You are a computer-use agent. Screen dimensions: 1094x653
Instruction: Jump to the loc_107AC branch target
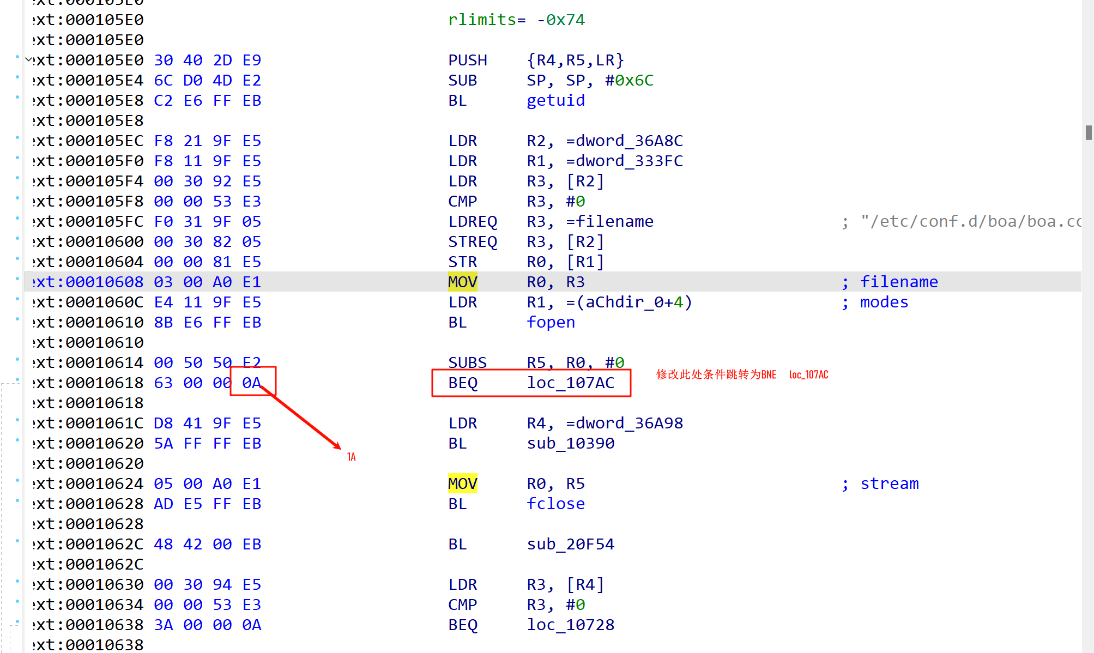point(570,383)
